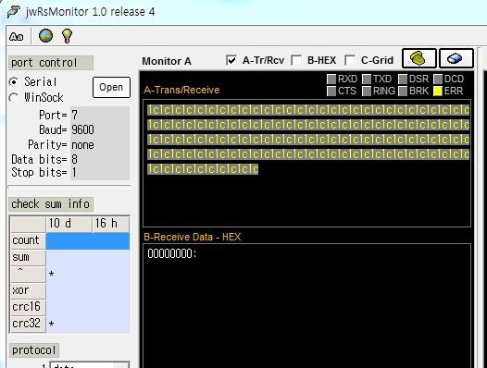Click the DCD status indicator
This screenshot has width=487, height=368.
pyautogui.click(x=438, y=80)
